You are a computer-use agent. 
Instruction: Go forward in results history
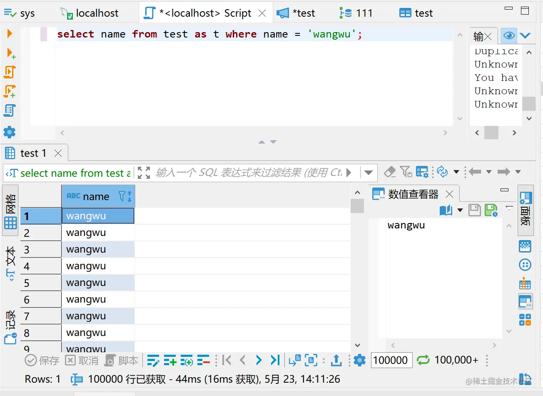coord(504,172)
